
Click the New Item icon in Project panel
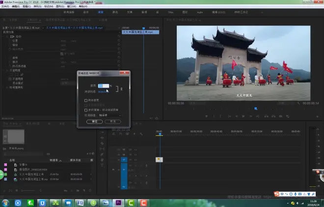click(84, 190)
